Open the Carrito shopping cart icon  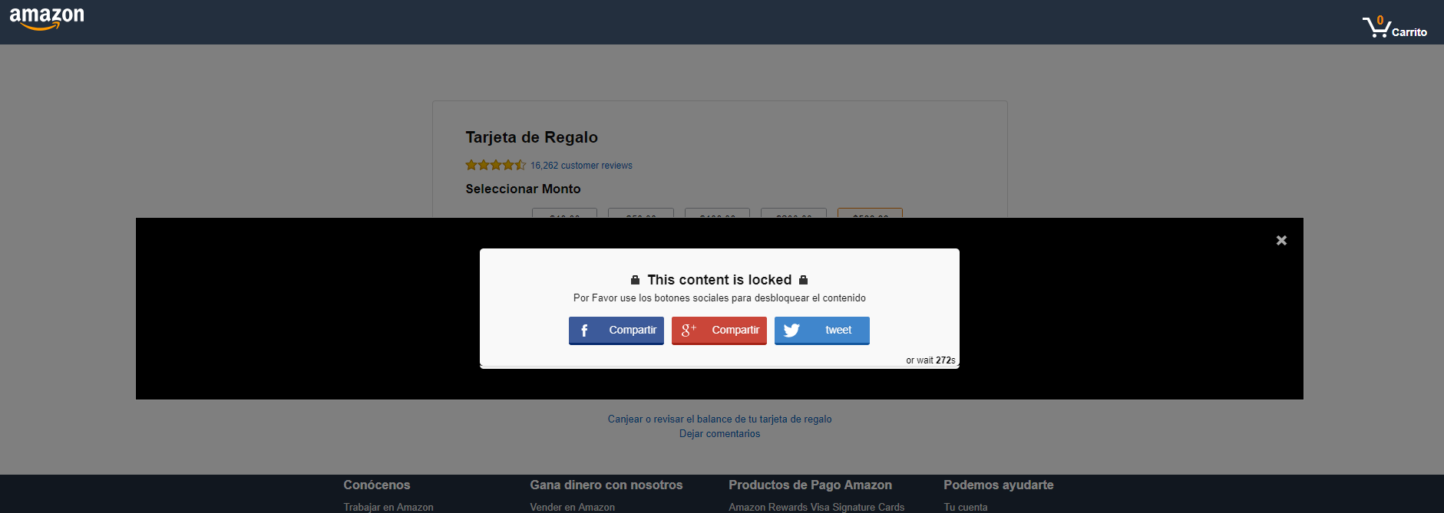point(1394,27)
